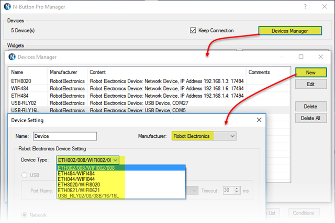Select the Network radio button
The image size is (335, 223).
pos(25,215)
